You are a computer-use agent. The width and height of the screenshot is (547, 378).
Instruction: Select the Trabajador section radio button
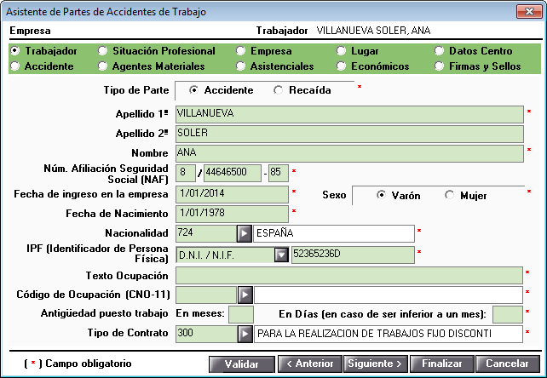pyautogui.click(x=15, y=51)
